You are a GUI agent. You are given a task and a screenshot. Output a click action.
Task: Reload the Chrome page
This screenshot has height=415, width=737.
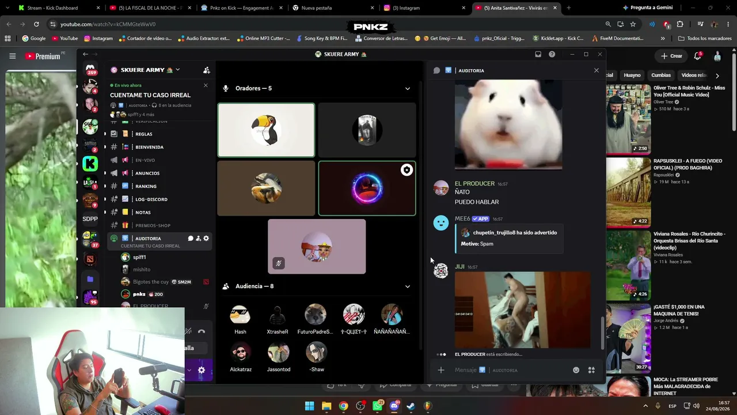coord(36,24)
